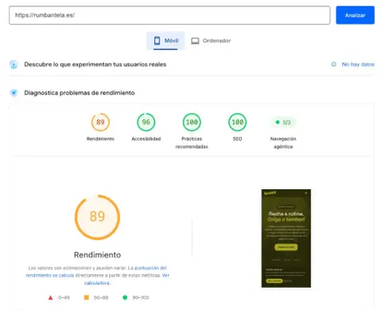Image resolution: width=382 pixels, height=310 pixels.
Task: Click the Navegación agéntica label
Action: (283, 142)
